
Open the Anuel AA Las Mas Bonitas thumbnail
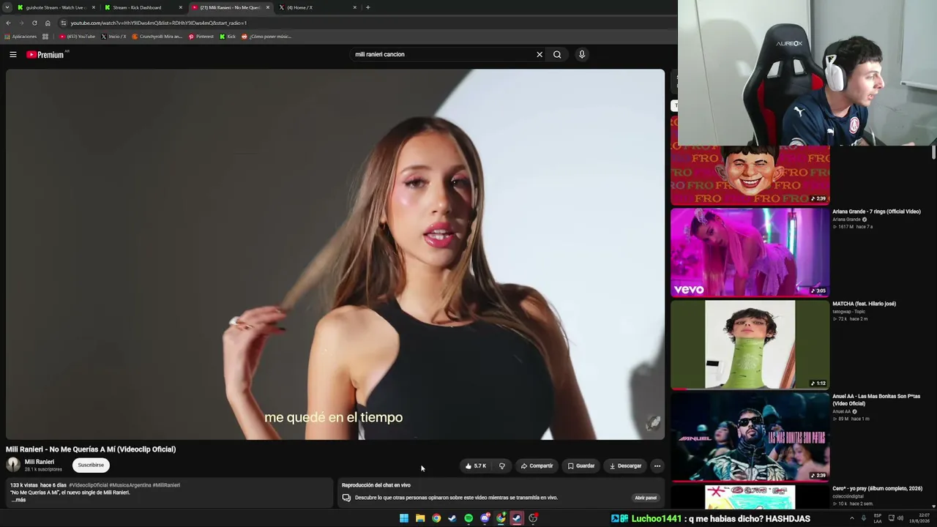tap(750, 437)
